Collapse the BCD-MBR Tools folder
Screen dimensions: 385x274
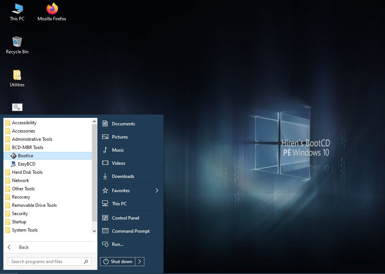pos(27,148)
